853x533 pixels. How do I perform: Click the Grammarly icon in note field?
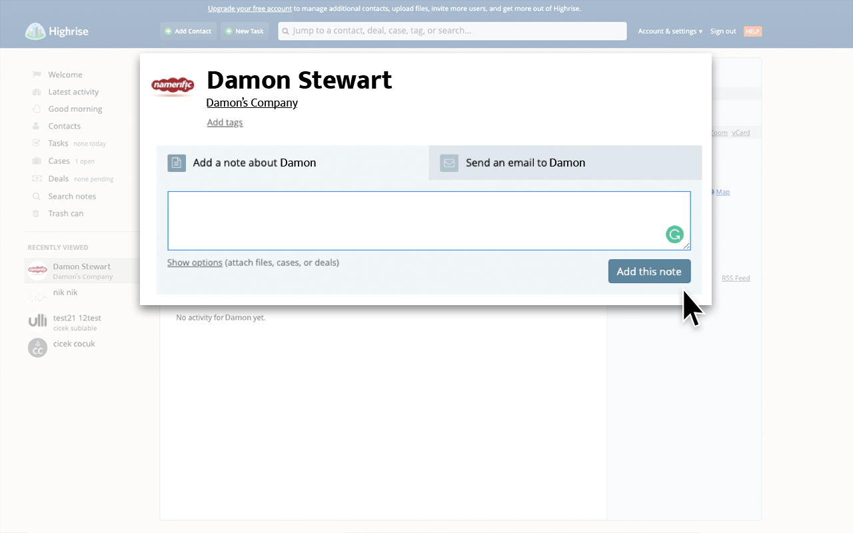[x=674, y=234]
